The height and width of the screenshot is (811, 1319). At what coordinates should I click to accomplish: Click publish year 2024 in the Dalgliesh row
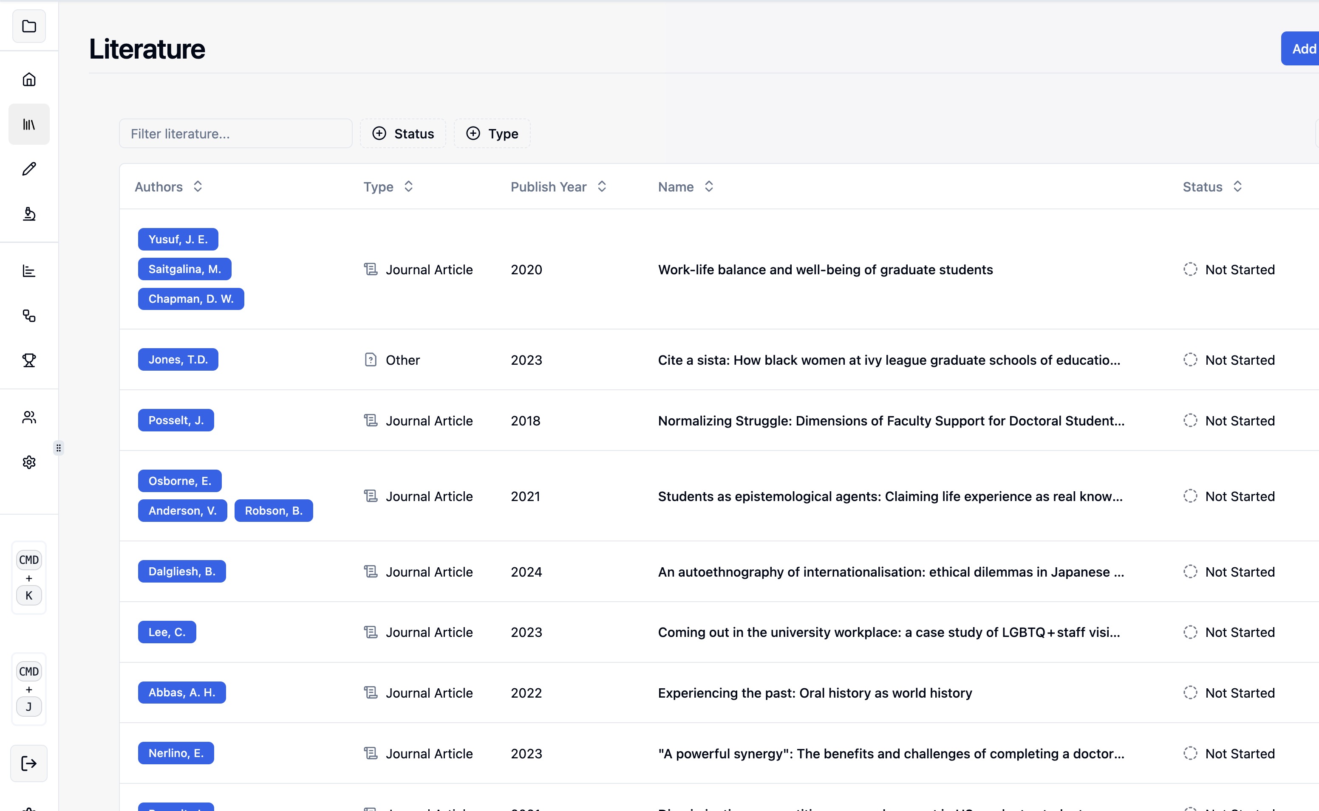[526, 572]
